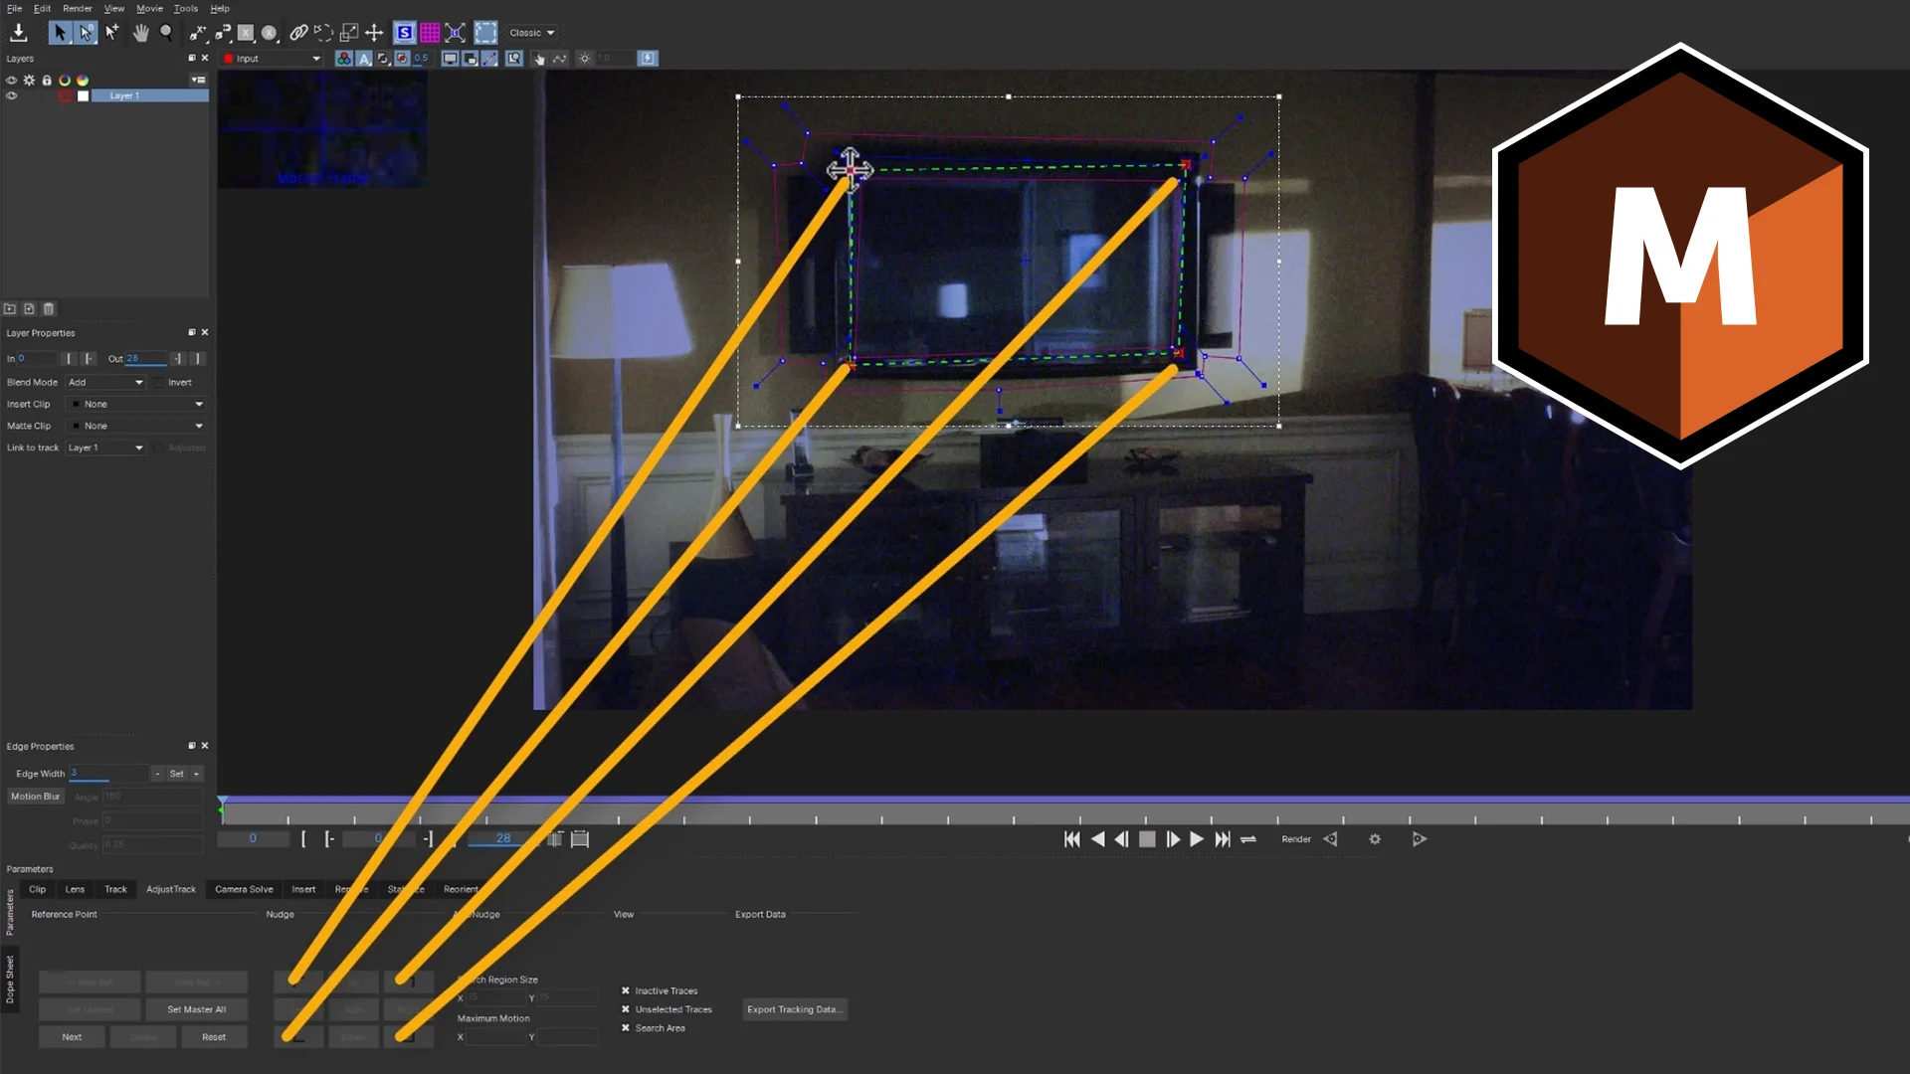Click the Save download arrow icon
1910x1074 pixels.
[x=18, y=33]
